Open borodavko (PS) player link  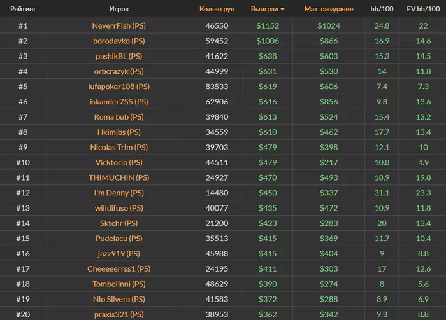click(x=119, y=41)
